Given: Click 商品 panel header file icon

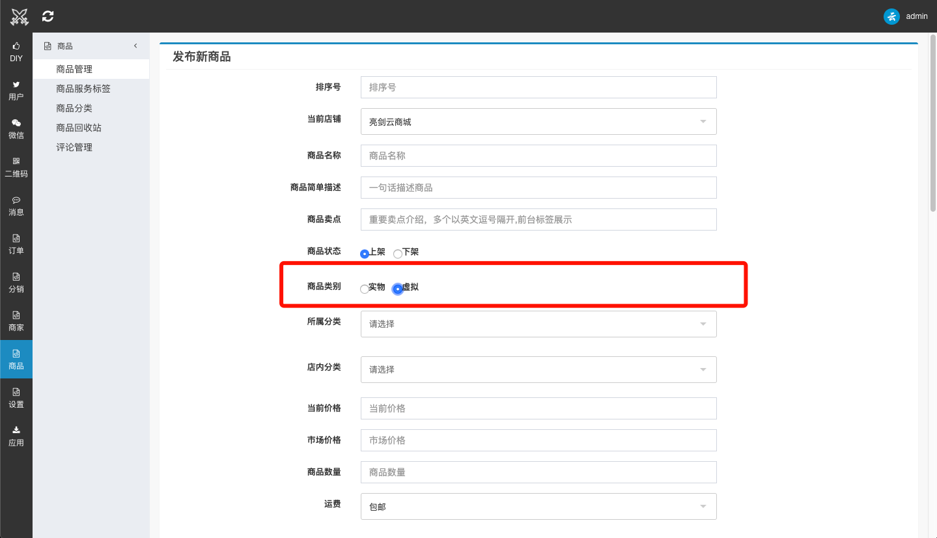Looking at the screenshot, I should [x=47, y=46].
